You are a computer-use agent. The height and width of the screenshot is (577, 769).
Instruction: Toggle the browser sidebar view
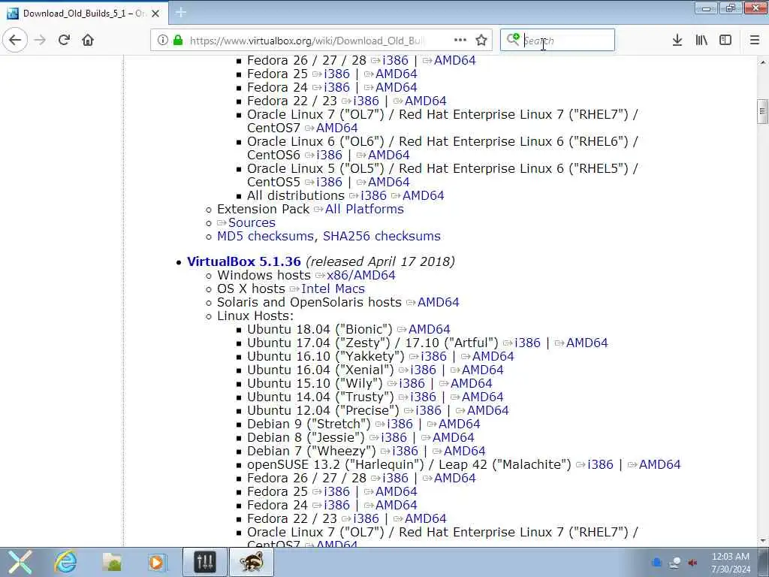[725, 41]
